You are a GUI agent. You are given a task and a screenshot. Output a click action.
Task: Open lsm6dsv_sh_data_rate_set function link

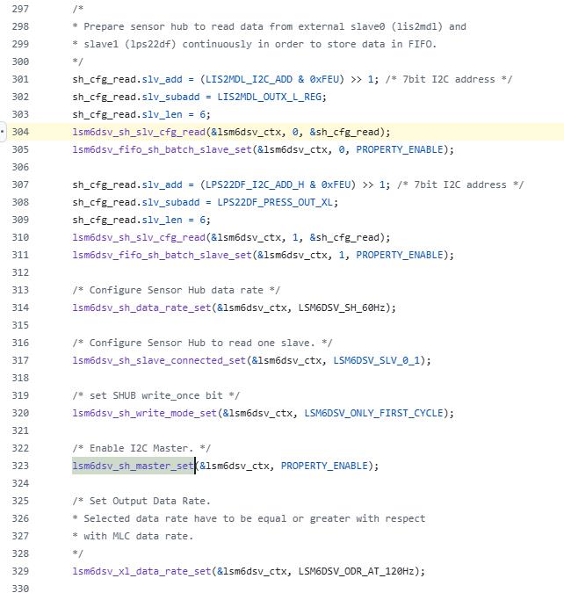tap(141, 307)
